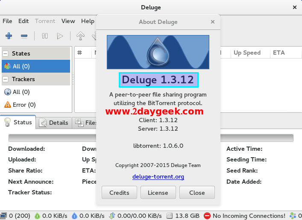Click the Remove Torrent minus icon
This screenshot has height=220, width=302.
(x=24, y=36)
